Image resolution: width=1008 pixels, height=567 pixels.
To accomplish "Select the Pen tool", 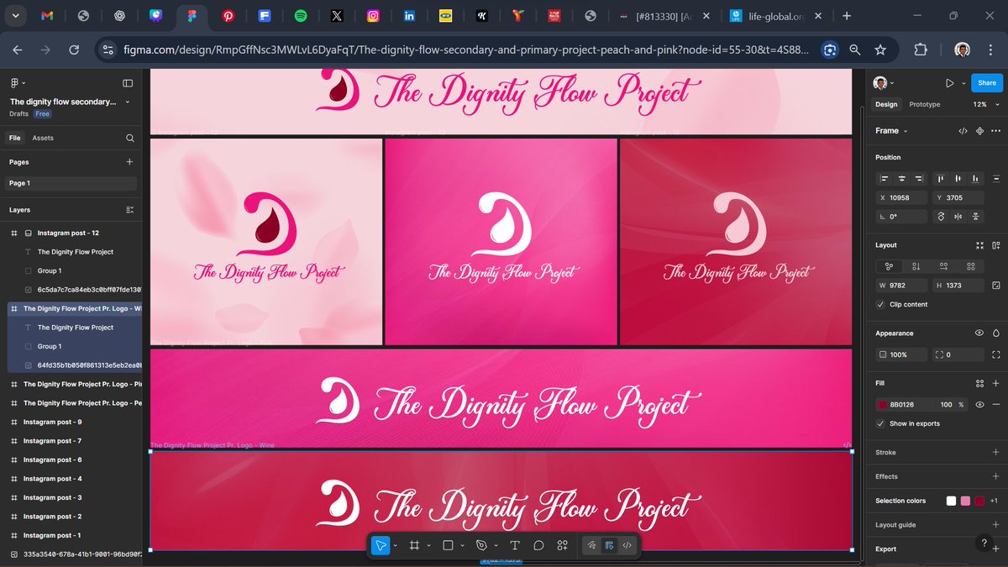I will (481, 545).
